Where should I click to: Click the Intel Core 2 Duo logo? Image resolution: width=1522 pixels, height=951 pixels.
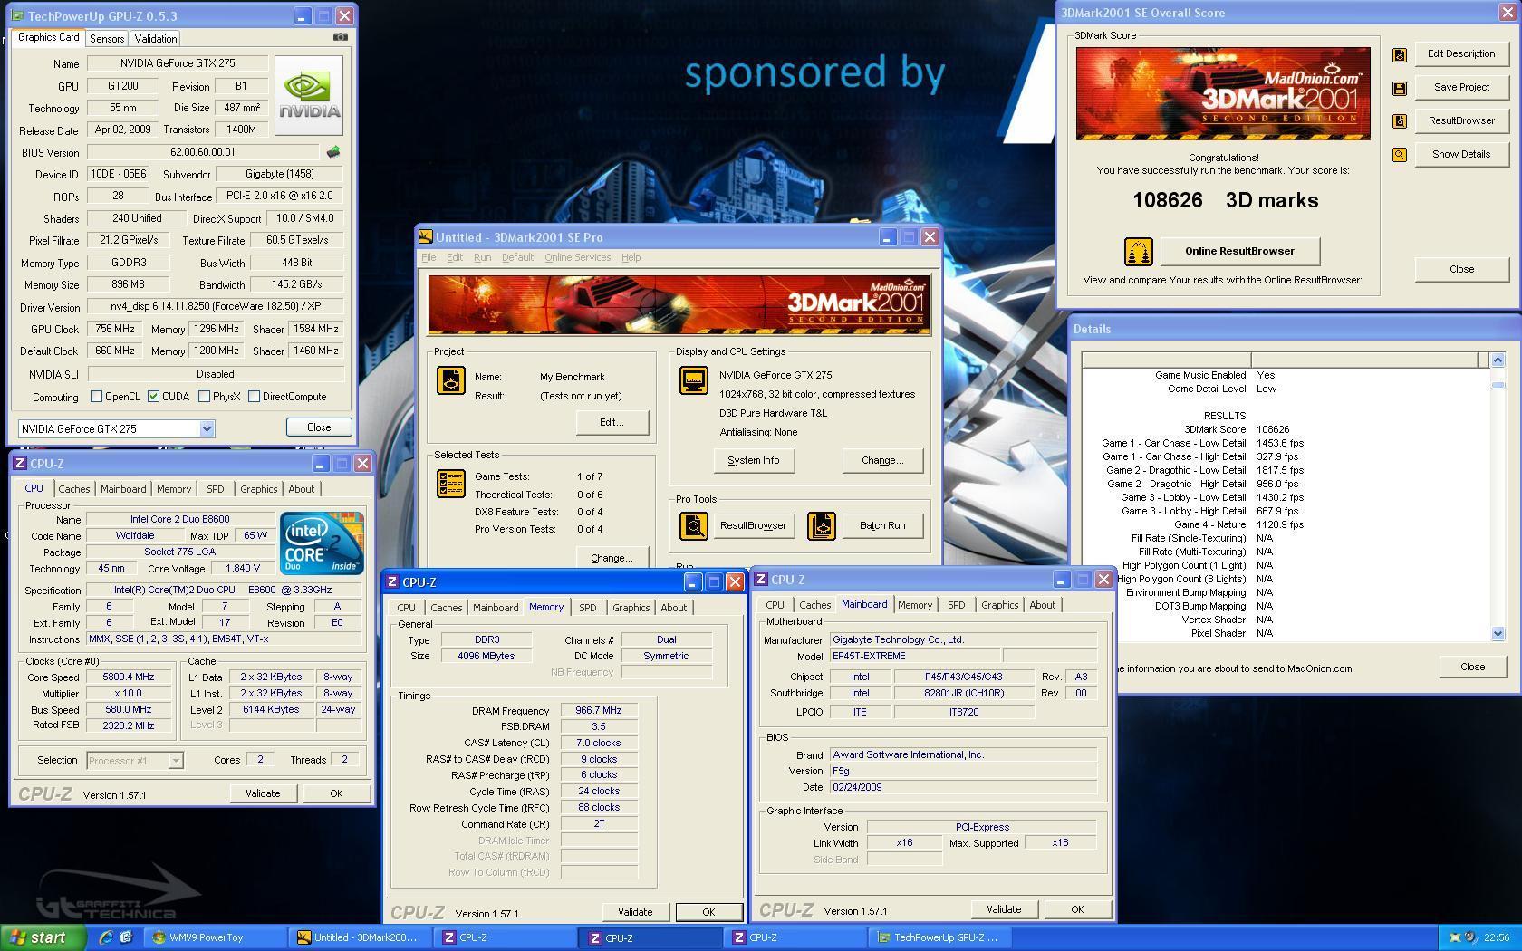click(x=322, y=543)
